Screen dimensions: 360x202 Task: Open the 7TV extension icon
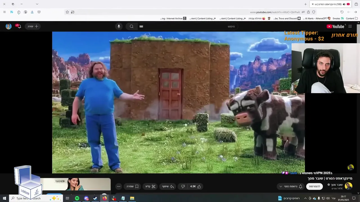pos(12,12)
